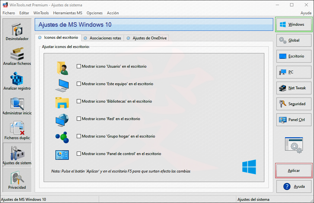Toggle 'Bibliotecas' desktop icon checkbox

coord(79,101)
